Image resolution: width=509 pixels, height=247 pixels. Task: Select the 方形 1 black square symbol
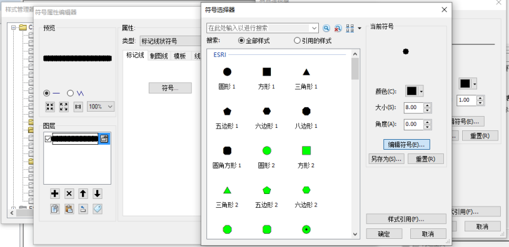pyautogui.click(x=266, y=72)
